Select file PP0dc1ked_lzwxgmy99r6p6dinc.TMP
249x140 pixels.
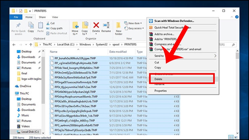(x=77, y=68)
